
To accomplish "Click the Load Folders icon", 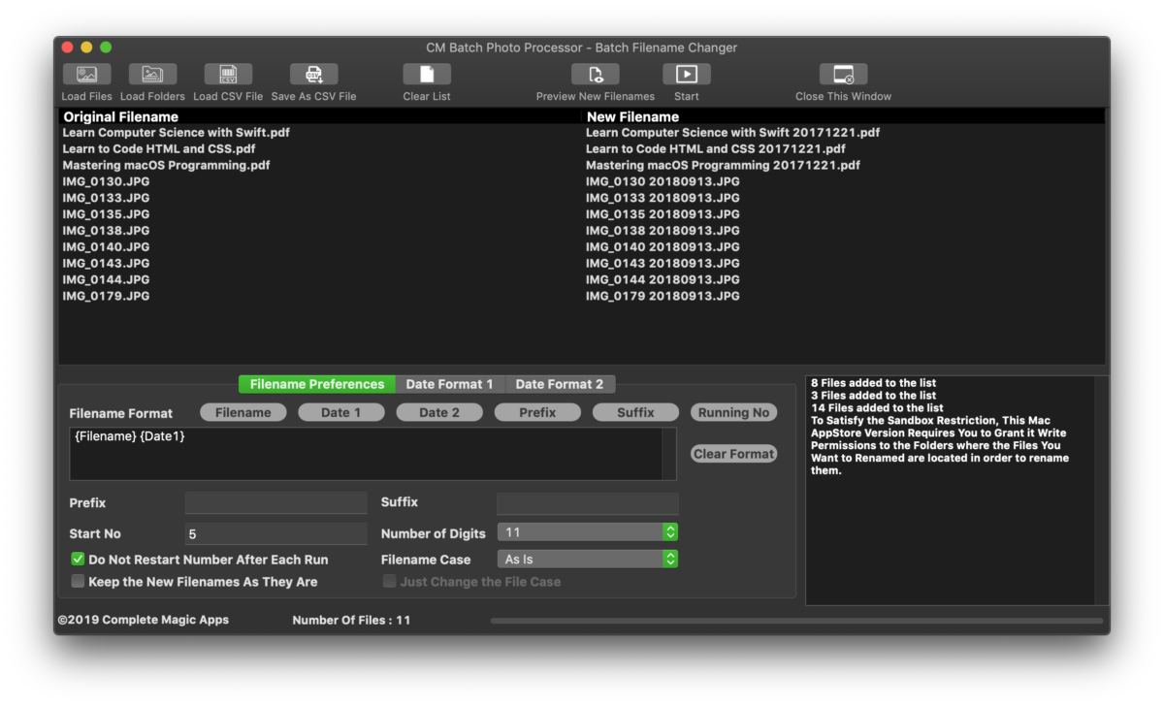I will pyautogui.click(x=152, y=74).
